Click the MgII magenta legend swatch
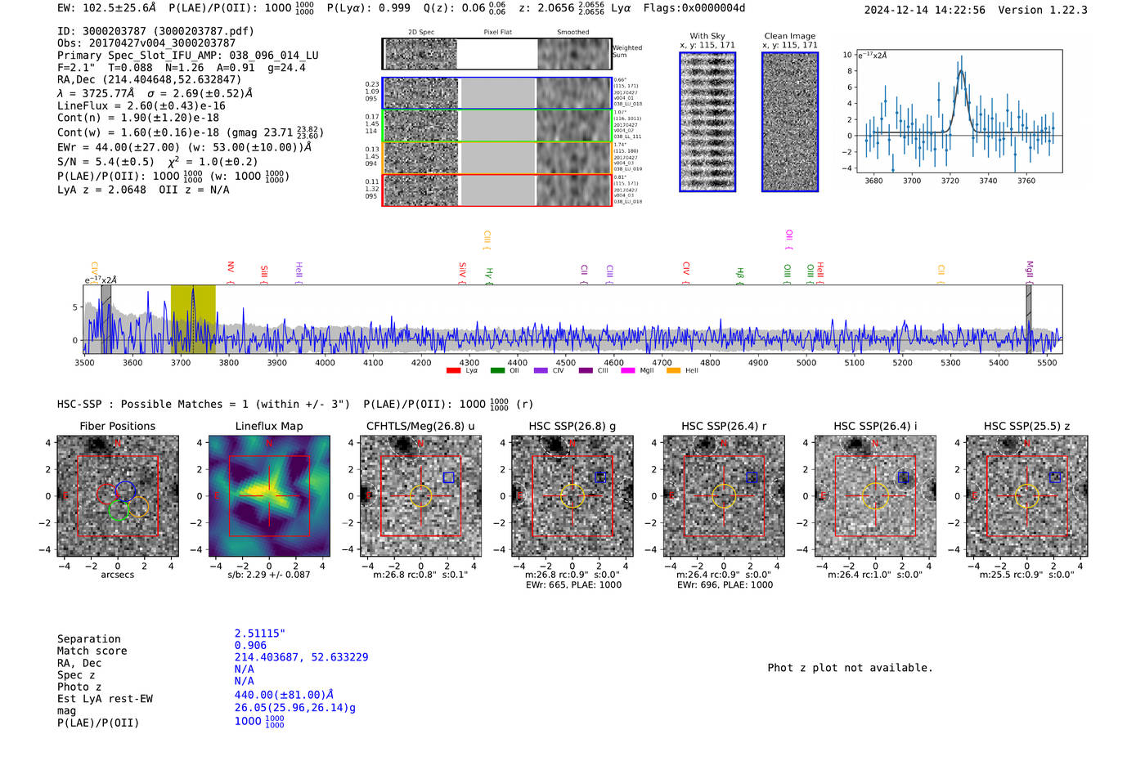Viewport: 1145px width, 779px height. coord(628,370)
